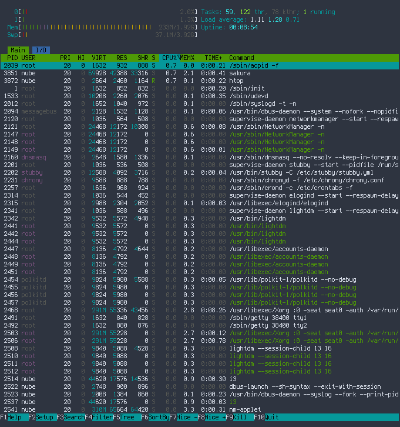Click the CPU 1 usage meter
Viewport: 400px width, 427px height.
(106, 19)
